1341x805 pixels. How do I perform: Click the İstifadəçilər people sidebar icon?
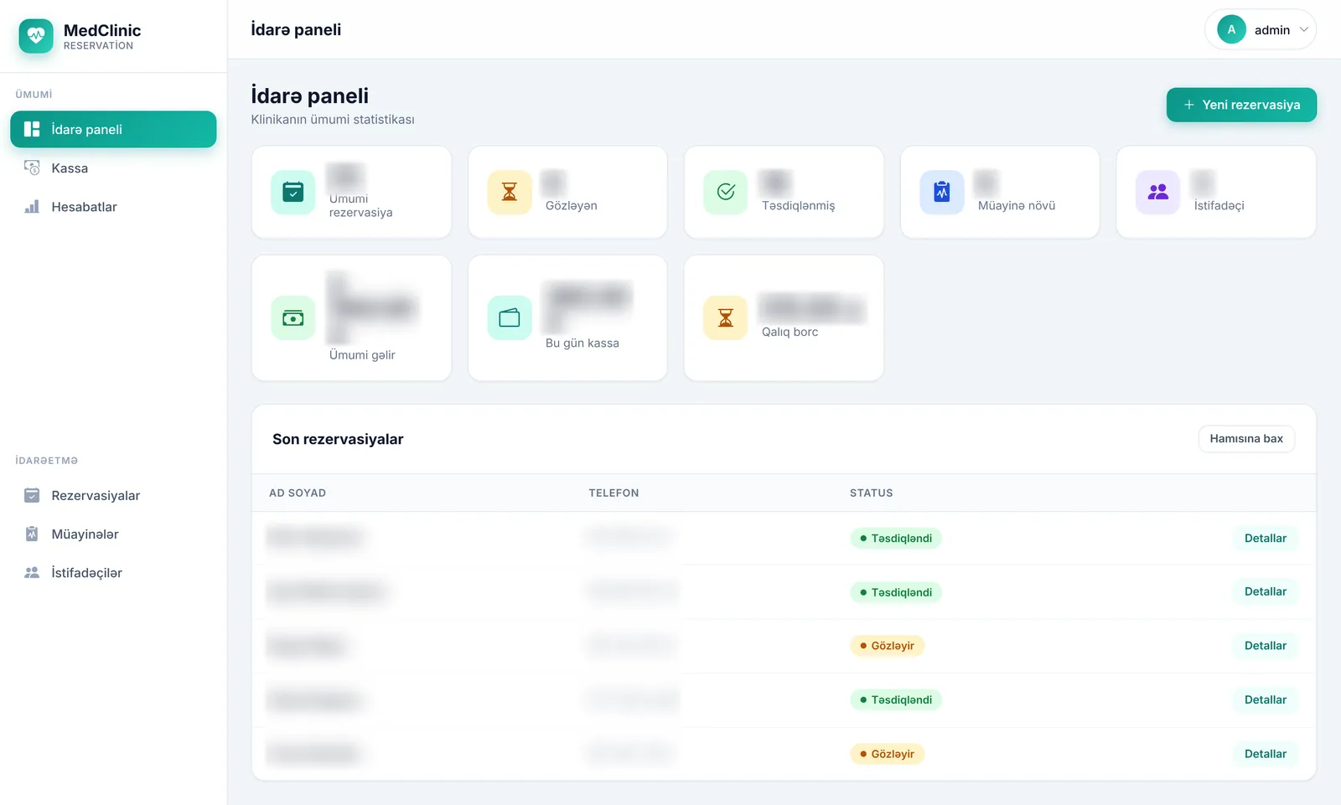click(32, 572)
